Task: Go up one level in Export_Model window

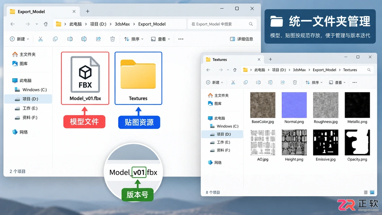Action: pos(46,24)
